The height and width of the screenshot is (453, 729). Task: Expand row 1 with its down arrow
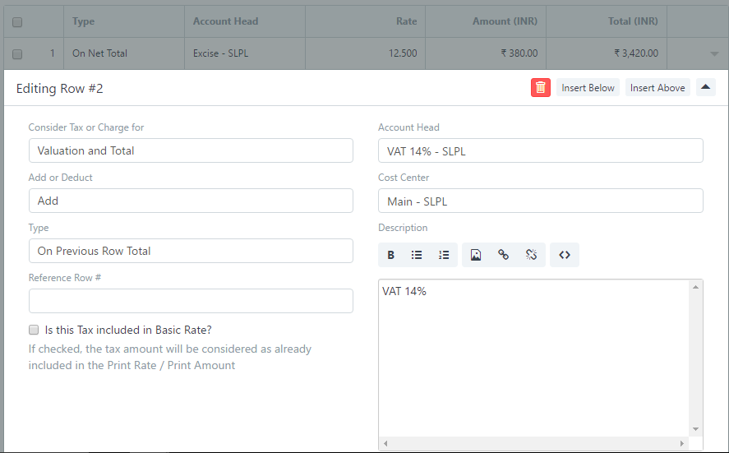click(713, 54)
